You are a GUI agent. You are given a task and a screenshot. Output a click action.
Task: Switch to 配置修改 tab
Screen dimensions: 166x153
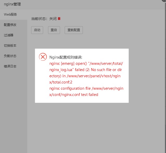[x=14, y=25]
